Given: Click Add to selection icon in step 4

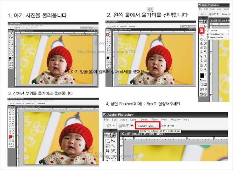Looking at the screenshot, I should tap(124, 126).
